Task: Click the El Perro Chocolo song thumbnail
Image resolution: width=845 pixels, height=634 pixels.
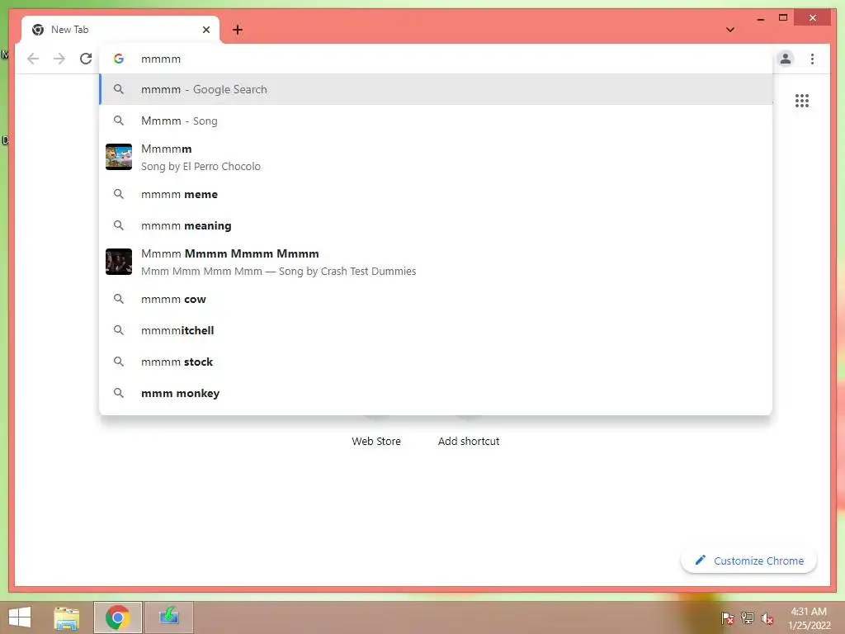Action: (x=119, y=157)
